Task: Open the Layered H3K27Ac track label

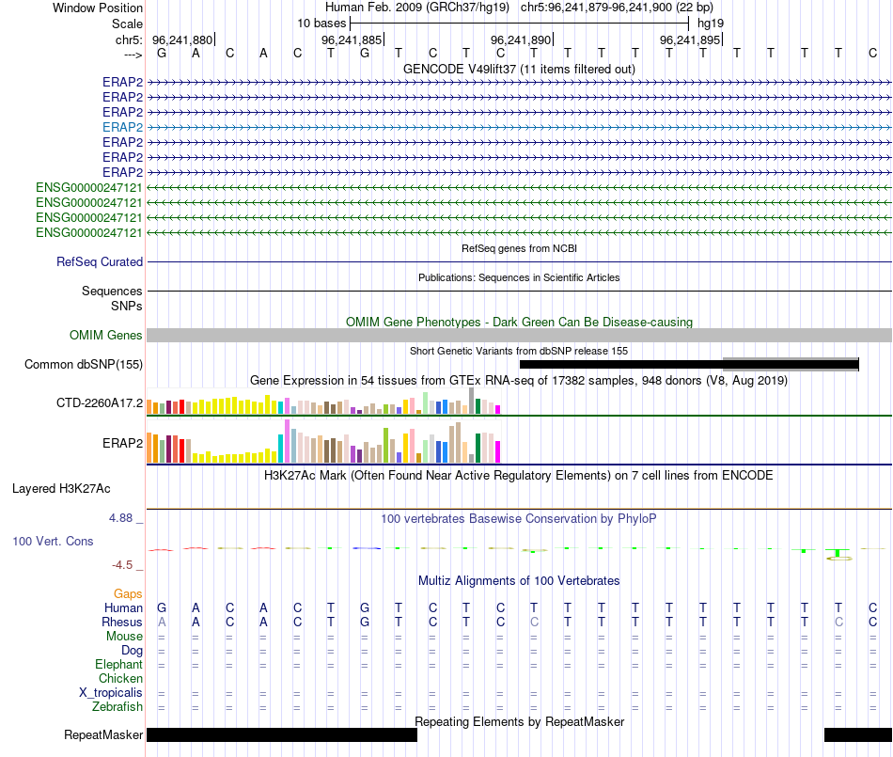Action: 61,489
